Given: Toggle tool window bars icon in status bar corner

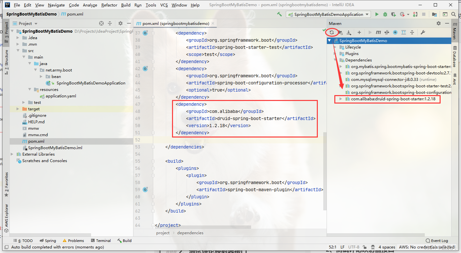Looking at the screenshot, I should (6, 247).
